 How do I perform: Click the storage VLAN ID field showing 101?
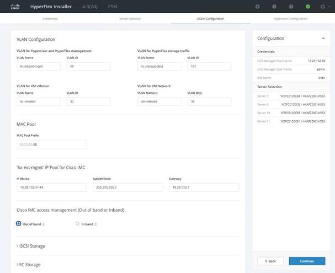tap(209, 66)
